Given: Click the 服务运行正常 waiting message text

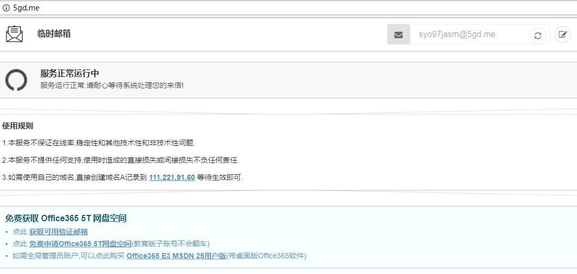Looking at the screenshot, I should pos(112,85).
